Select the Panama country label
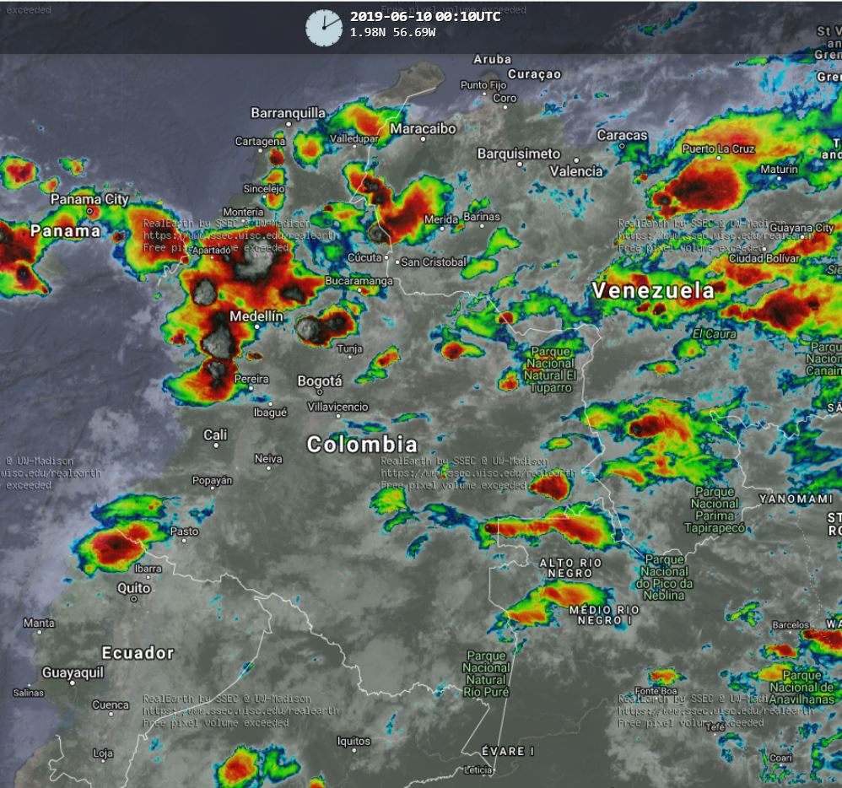Image resolution: width=842 pixels, height=788 pixels. click(x=65, y=231)
